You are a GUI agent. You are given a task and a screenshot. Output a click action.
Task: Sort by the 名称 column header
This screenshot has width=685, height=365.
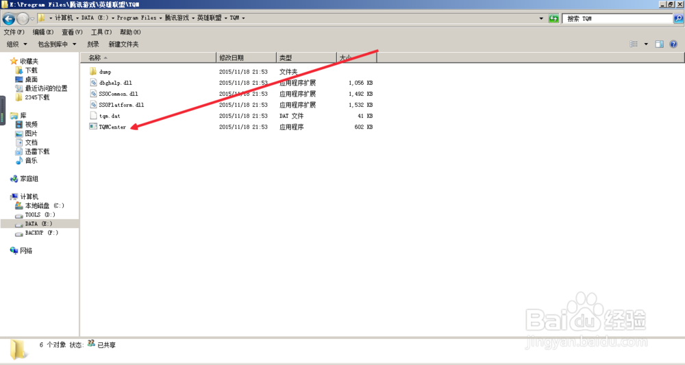[x=148, y=58]
